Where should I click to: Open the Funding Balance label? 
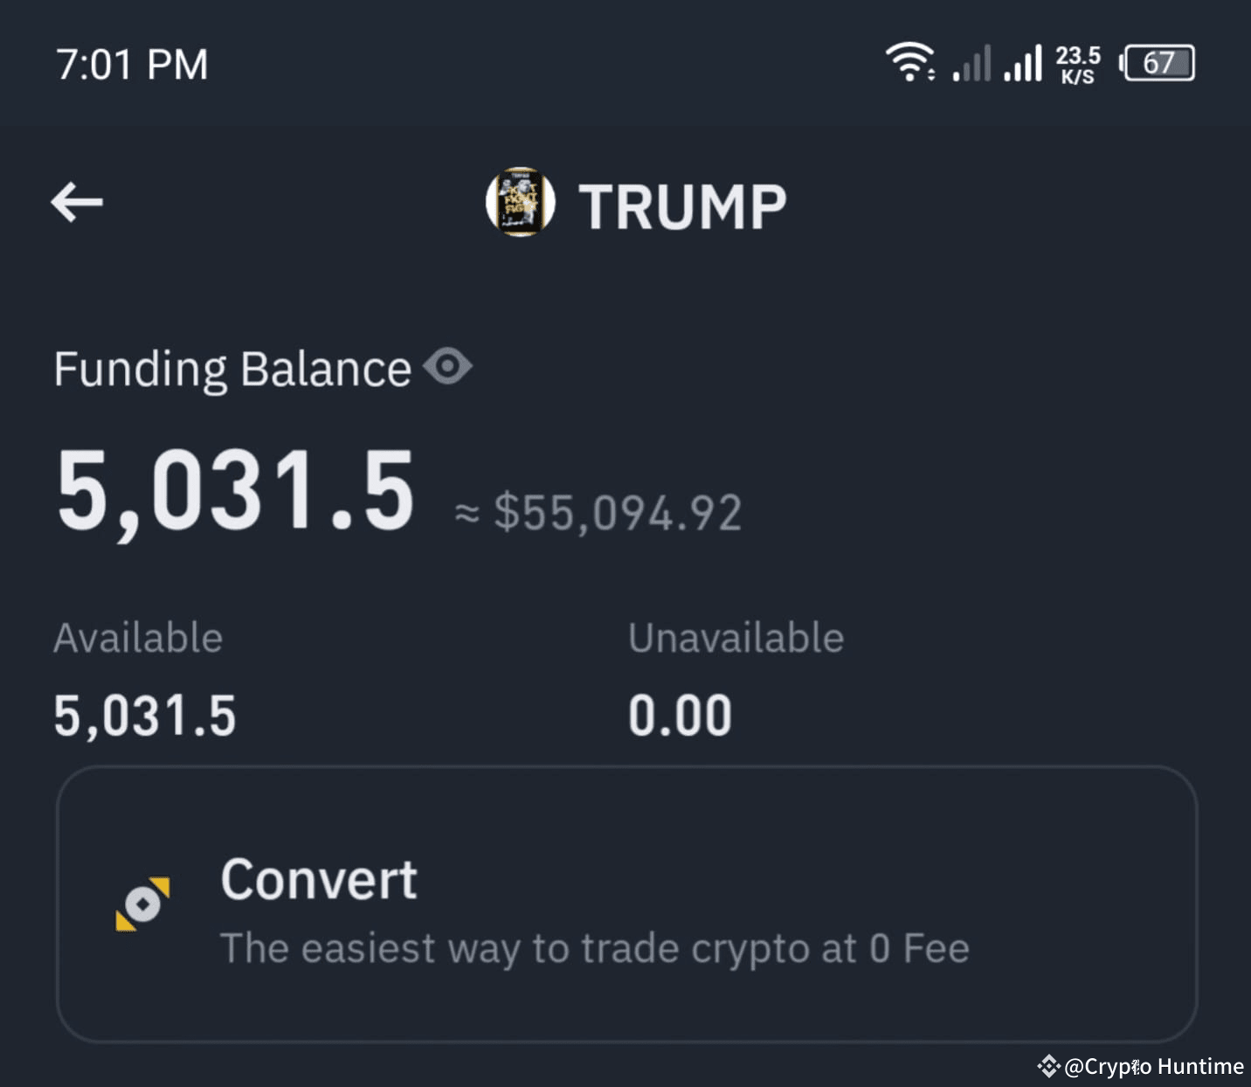click(232, 368)
